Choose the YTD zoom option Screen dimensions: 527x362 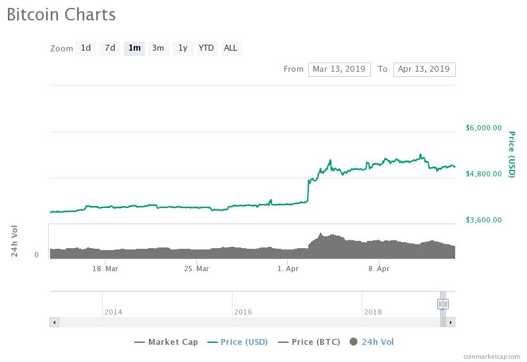(x=206, y=48)
